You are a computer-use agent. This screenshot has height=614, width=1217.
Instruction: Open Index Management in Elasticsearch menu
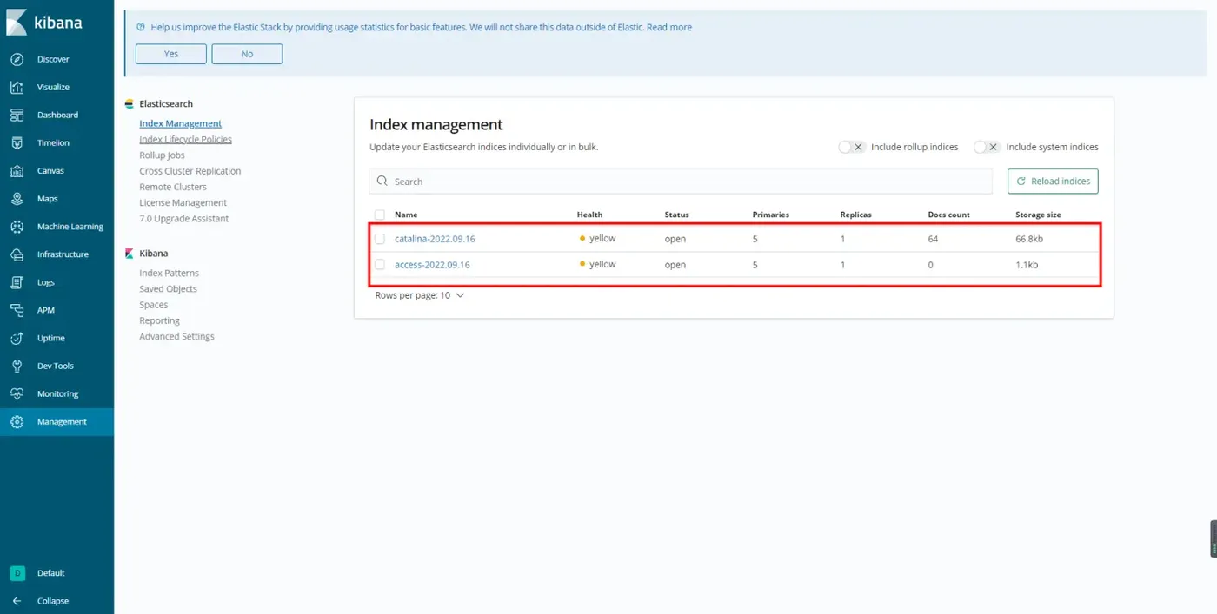click(181, 123)
